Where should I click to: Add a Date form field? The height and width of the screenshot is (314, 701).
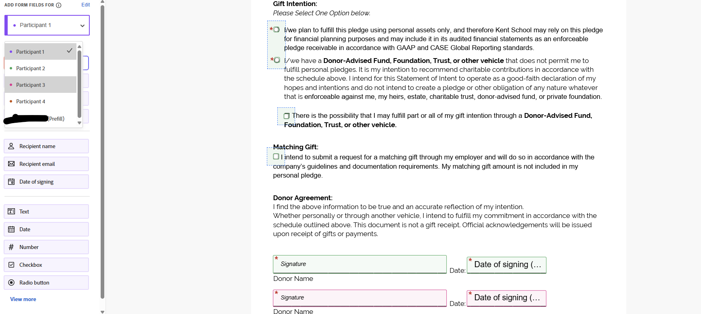(x=46, y=229)
